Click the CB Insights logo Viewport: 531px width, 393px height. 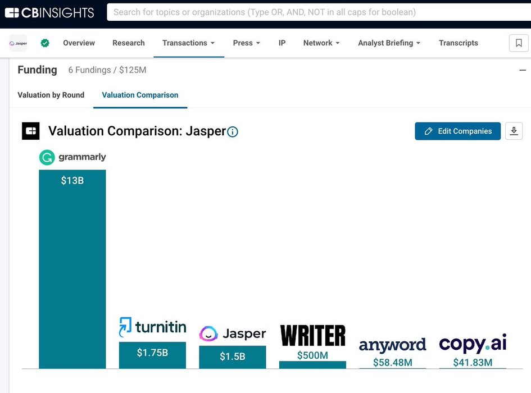(x=49, y=13)
